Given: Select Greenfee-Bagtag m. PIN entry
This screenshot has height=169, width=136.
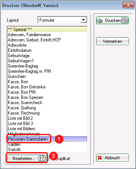Looking at the screenshot, I should tap(47, 71).
